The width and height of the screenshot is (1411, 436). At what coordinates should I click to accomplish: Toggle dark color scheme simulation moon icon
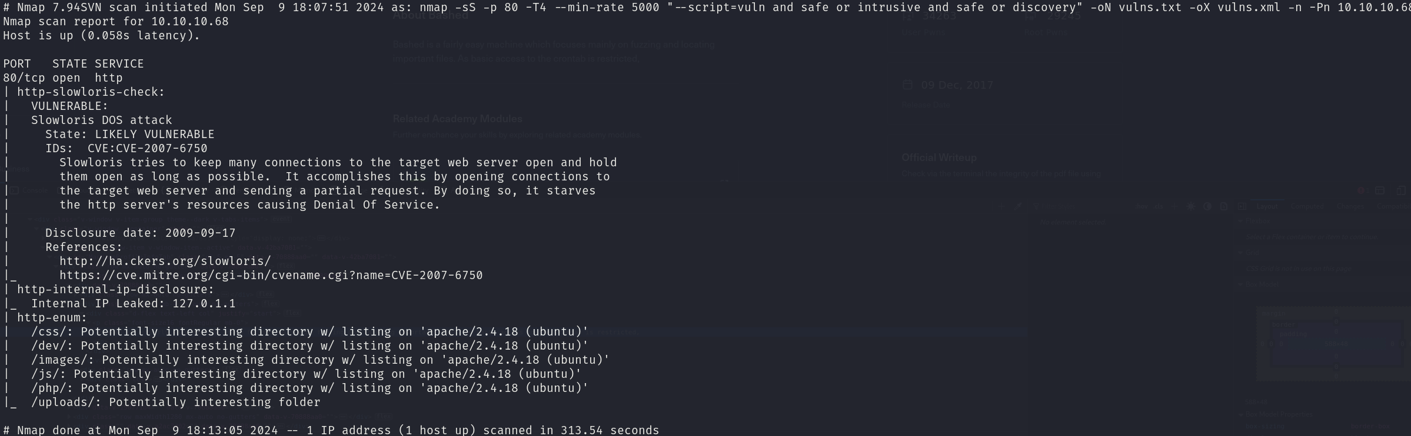(x=1207, y=206)
